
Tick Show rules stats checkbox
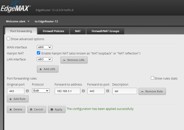click(x=152, y=78)
